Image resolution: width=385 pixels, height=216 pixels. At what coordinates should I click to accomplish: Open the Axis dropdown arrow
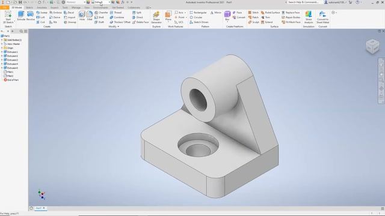[x=185, y=13]
